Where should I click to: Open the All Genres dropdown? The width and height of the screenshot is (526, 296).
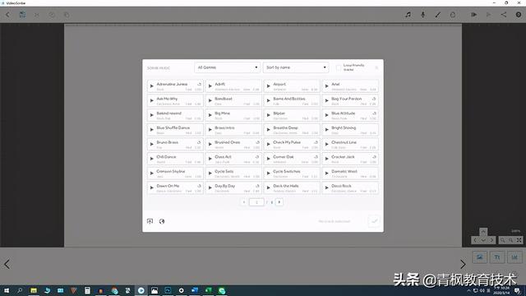[227, 67]
